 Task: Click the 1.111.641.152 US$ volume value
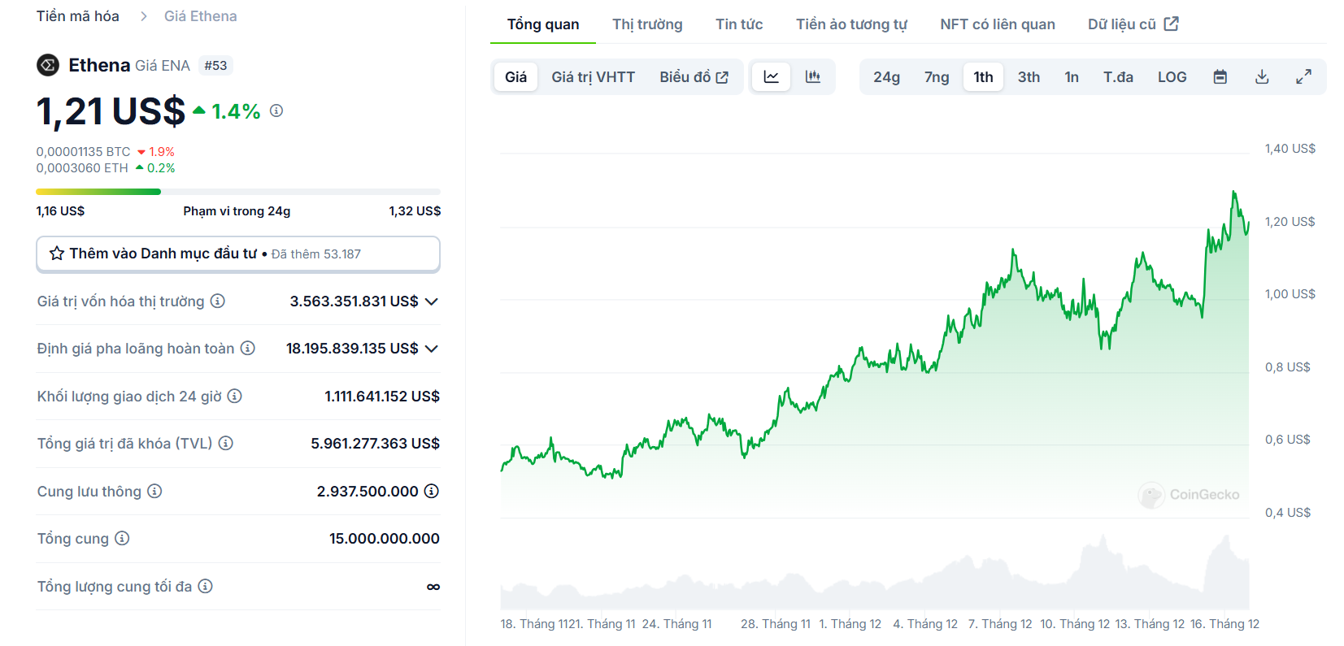382,397
